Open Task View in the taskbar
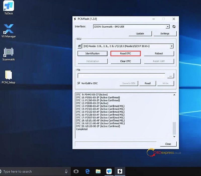The width and height of the screenshot is (201, 176). pos(76,171)
